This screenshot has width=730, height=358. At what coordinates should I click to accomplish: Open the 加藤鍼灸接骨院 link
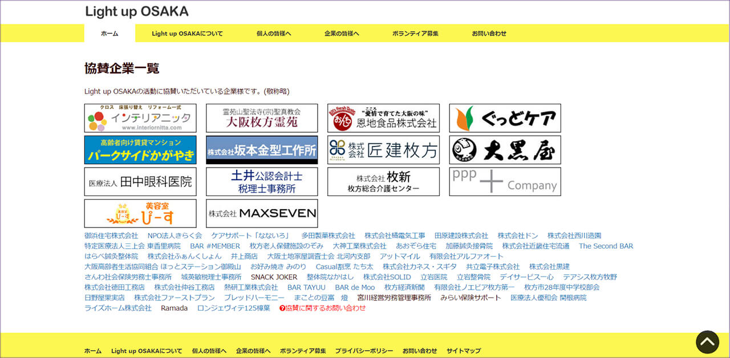469,246
